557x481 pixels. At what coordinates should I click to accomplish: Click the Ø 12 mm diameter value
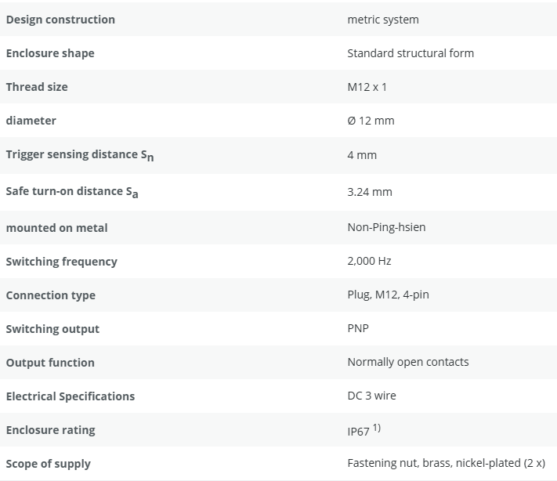click(x=371, y=121)
